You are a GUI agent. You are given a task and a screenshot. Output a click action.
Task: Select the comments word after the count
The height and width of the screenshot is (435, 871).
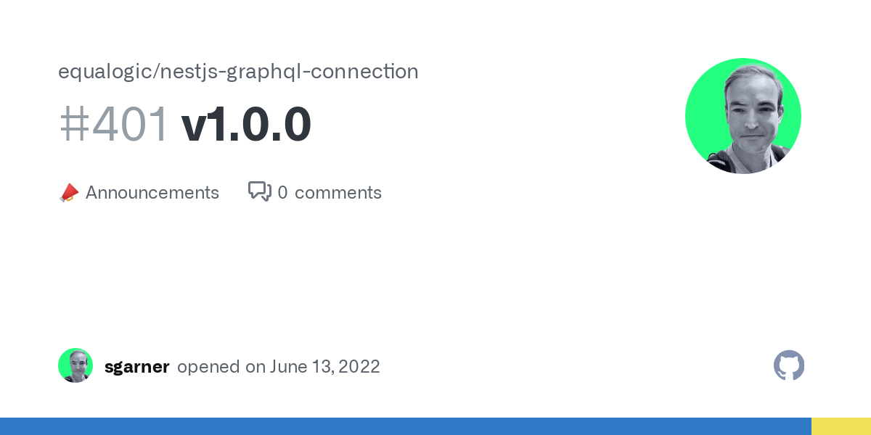(338, 193)
